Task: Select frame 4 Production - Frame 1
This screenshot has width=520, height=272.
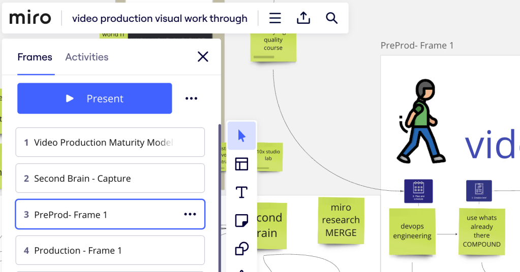Action: point(110,251)
